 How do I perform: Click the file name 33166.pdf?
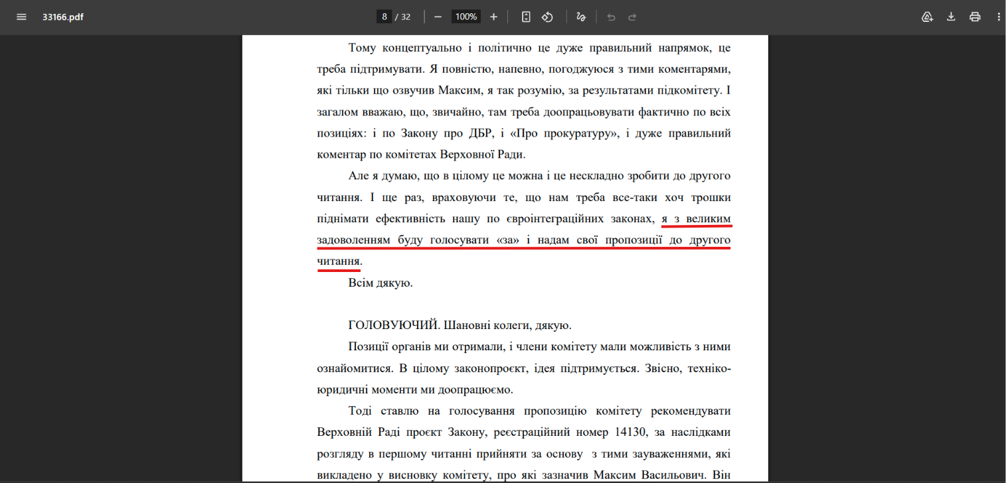point(63,17)
